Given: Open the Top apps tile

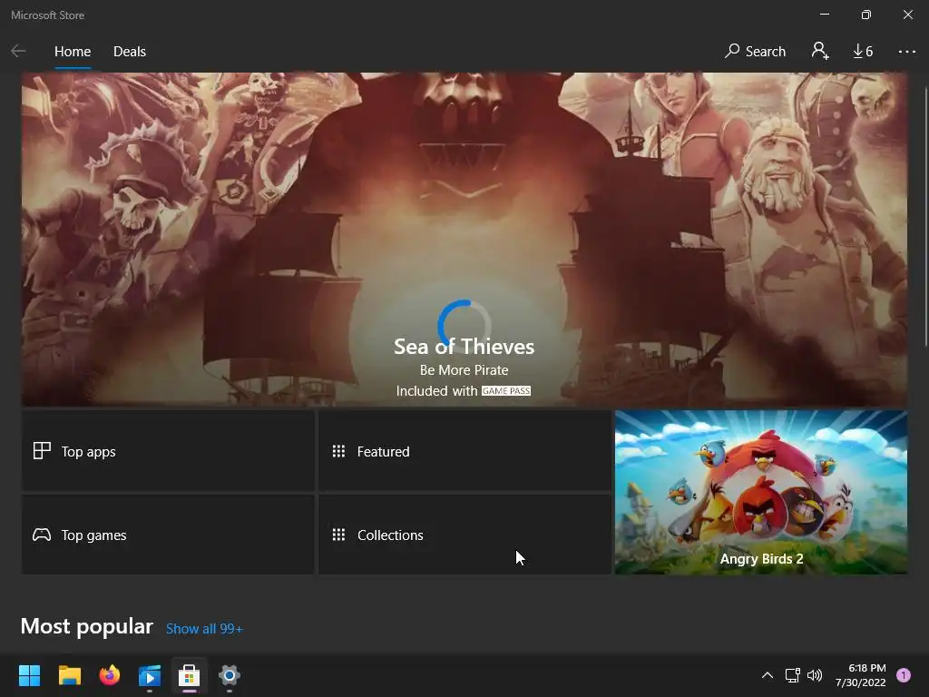Looking at the screenshot, I should click(168, 451).
